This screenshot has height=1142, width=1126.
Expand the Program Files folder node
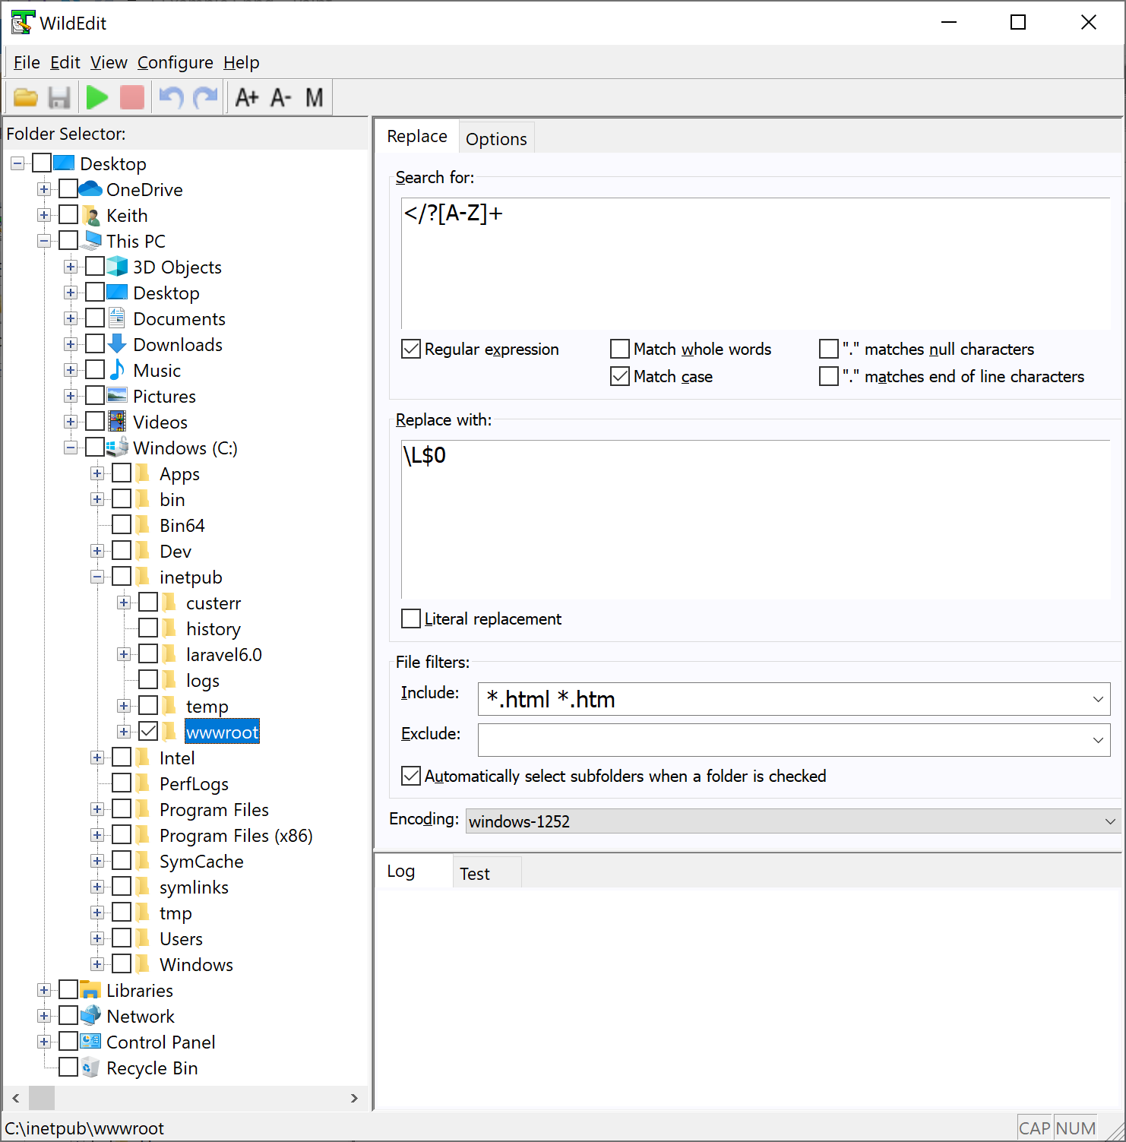(x=97, y=809)
